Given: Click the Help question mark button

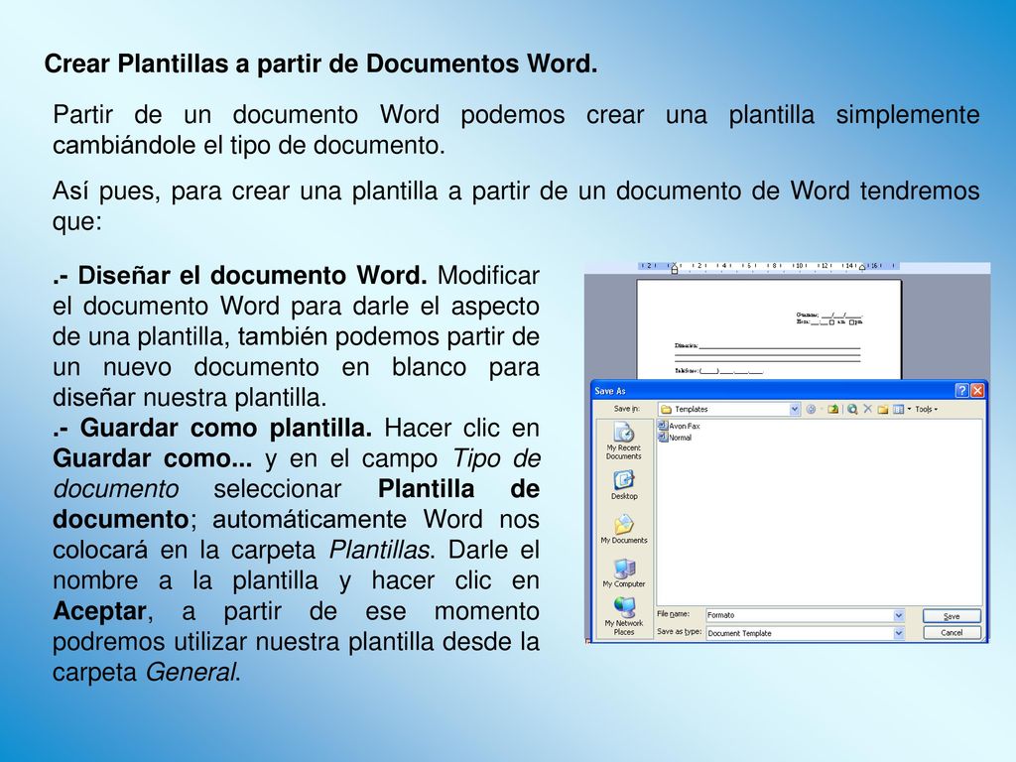Looking at the screenshot, I should 962,391.
